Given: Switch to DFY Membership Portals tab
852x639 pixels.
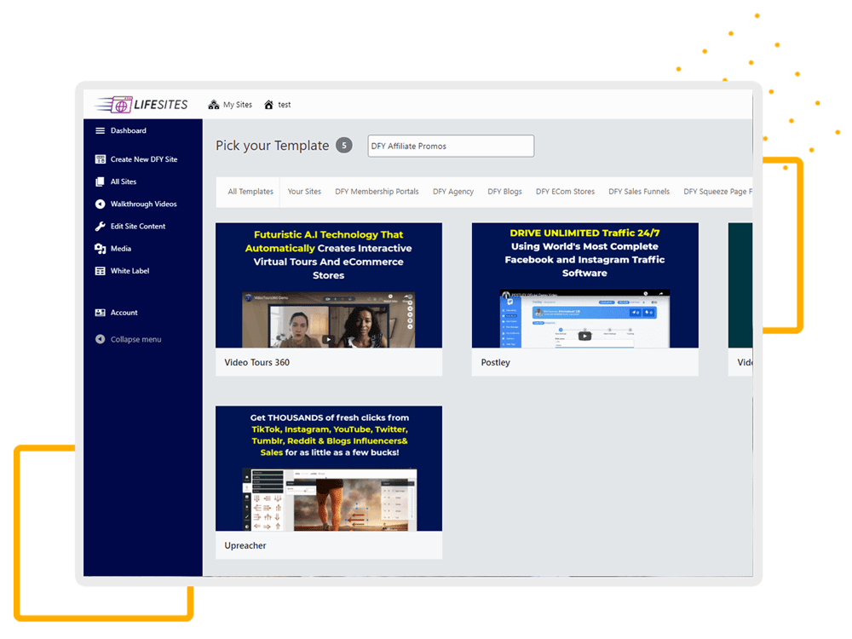Looking at the screenshot, I should (377, 191).
